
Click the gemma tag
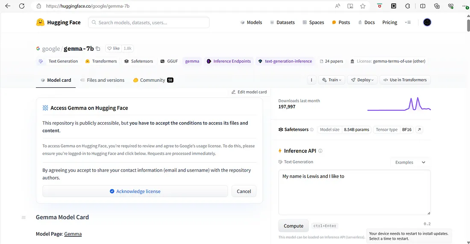click(192, 61)
